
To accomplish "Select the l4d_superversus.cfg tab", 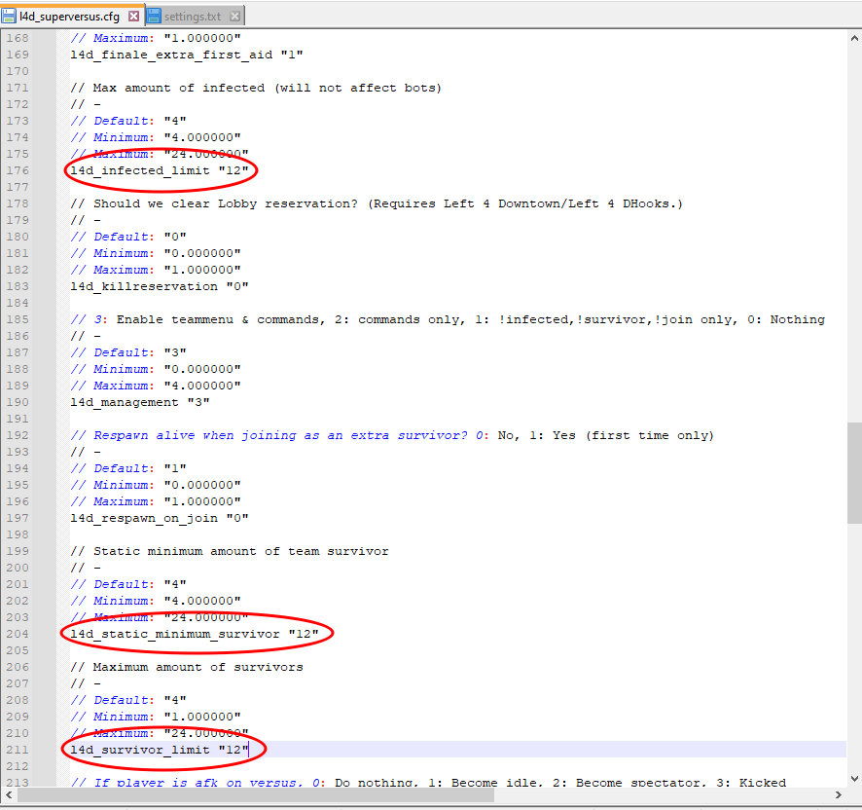I will point(72,17).
